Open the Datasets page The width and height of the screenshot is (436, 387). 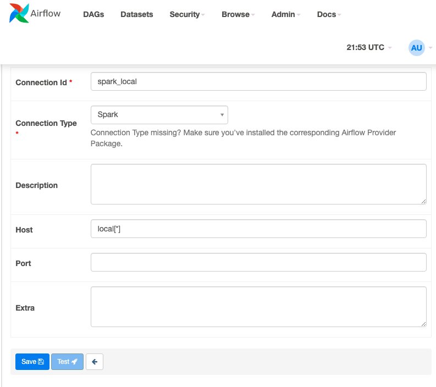[x=137, y=14]
